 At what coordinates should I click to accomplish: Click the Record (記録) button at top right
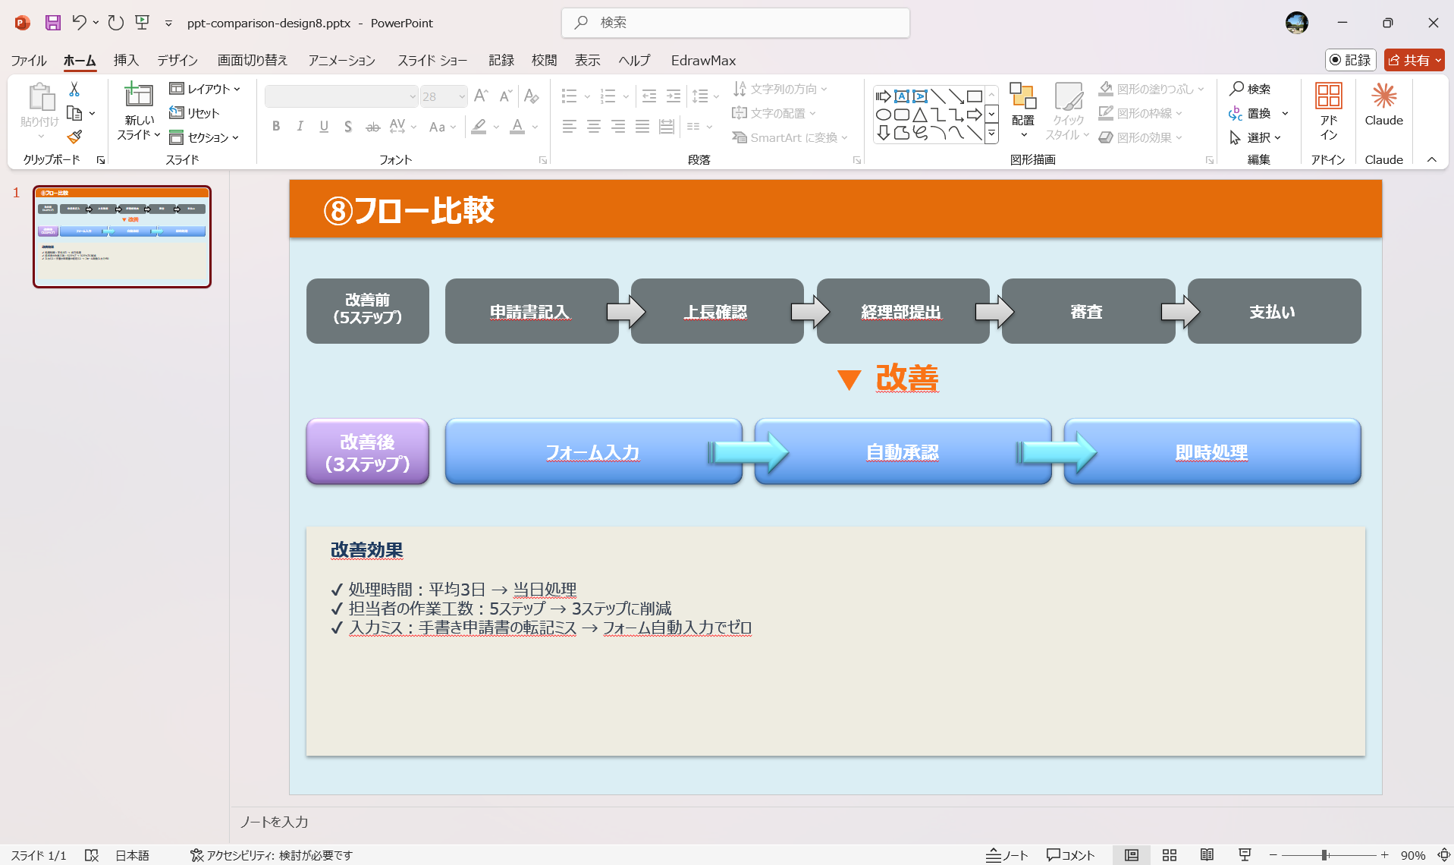(x=1350, y=60)
